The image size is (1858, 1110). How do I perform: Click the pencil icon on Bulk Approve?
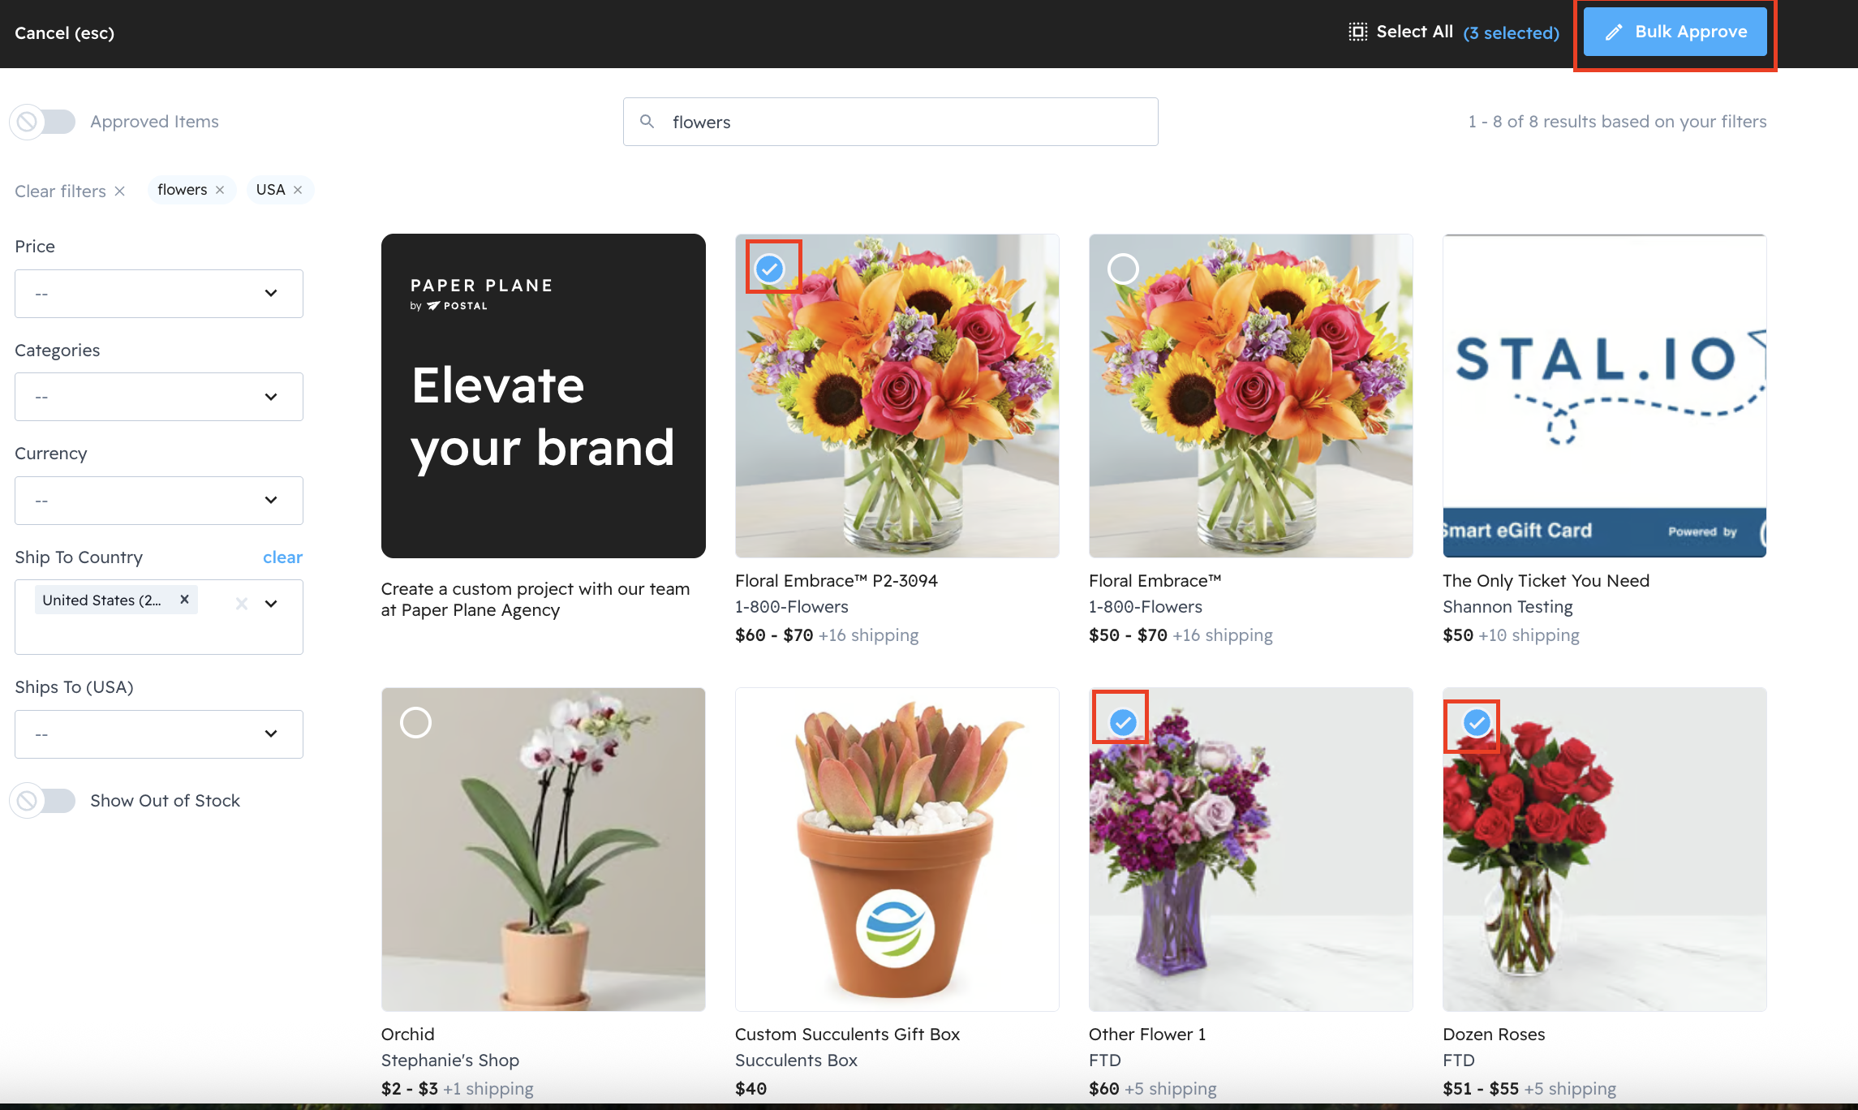tap(1614, 32)
